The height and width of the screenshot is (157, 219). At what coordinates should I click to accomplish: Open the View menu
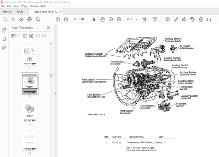pyautogui.click(x=16, y=6)
